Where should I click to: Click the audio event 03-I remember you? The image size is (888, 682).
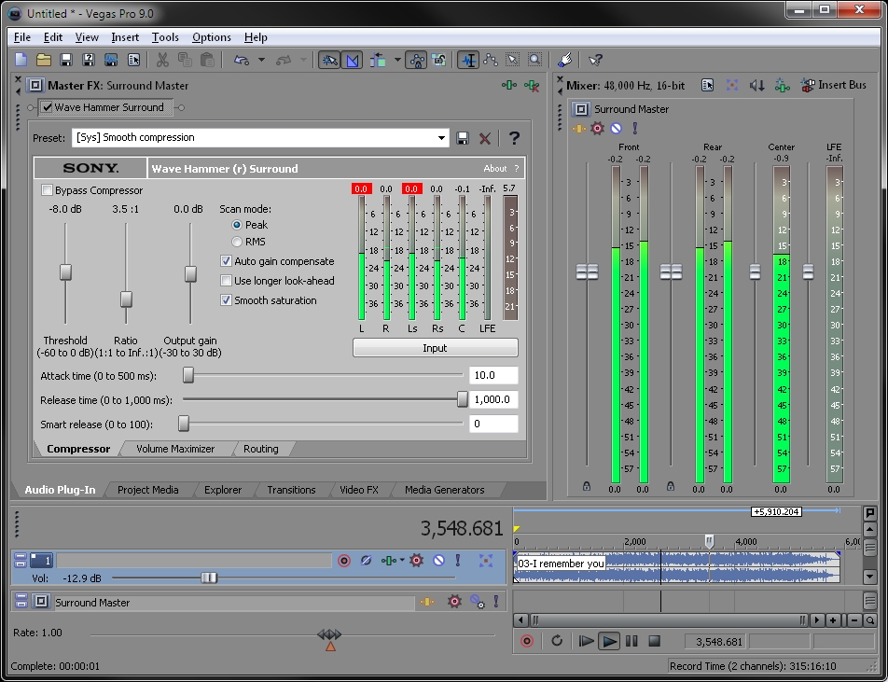click(677, 566)
